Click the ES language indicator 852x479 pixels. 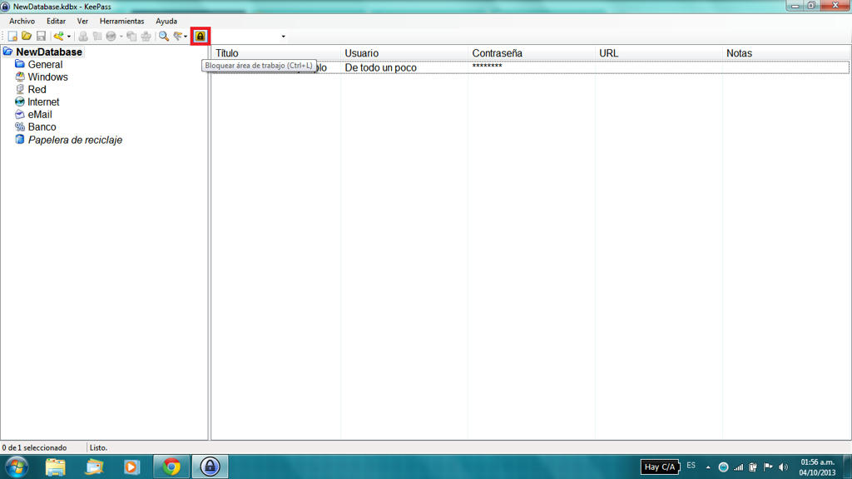[x=691, y=466]
